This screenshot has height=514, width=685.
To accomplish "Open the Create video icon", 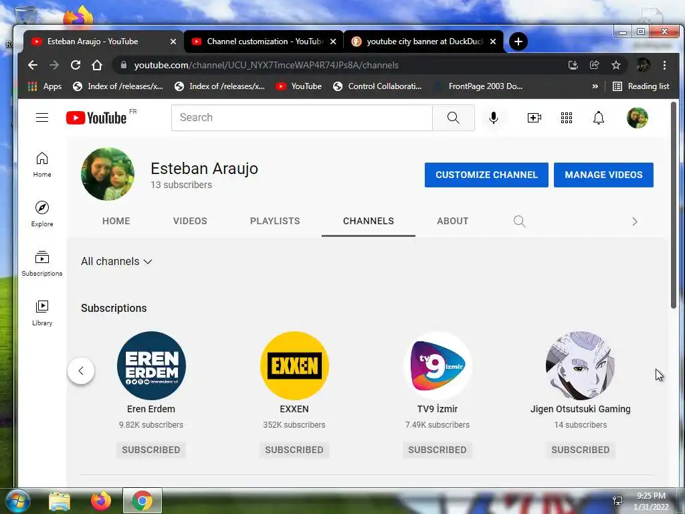I will tap(534, 118).
